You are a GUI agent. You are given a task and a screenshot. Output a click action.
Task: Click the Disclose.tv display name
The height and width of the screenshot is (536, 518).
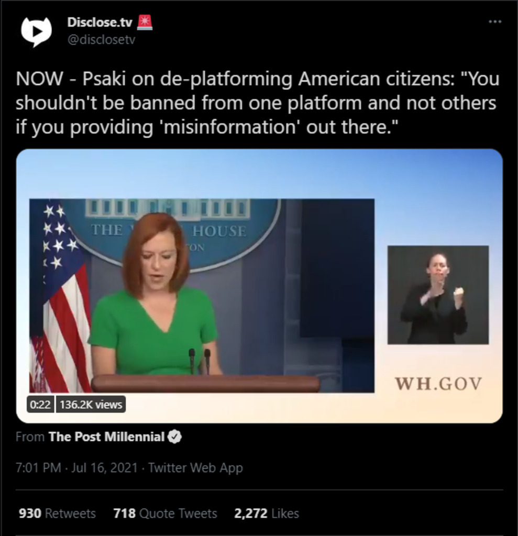[x=100, y=22]
